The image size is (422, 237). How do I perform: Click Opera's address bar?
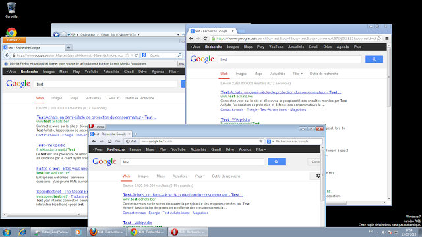click(x=194, y=141)
